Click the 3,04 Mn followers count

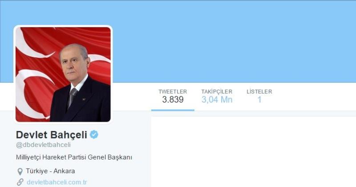[217, 99]
